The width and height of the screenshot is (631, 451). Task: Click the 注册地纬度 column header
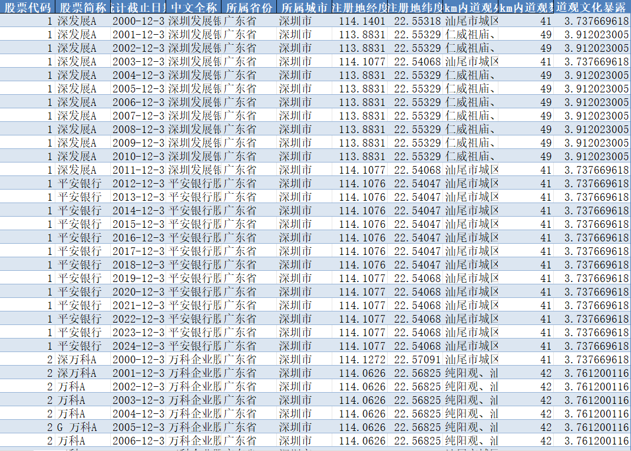(x=415, y=8)
